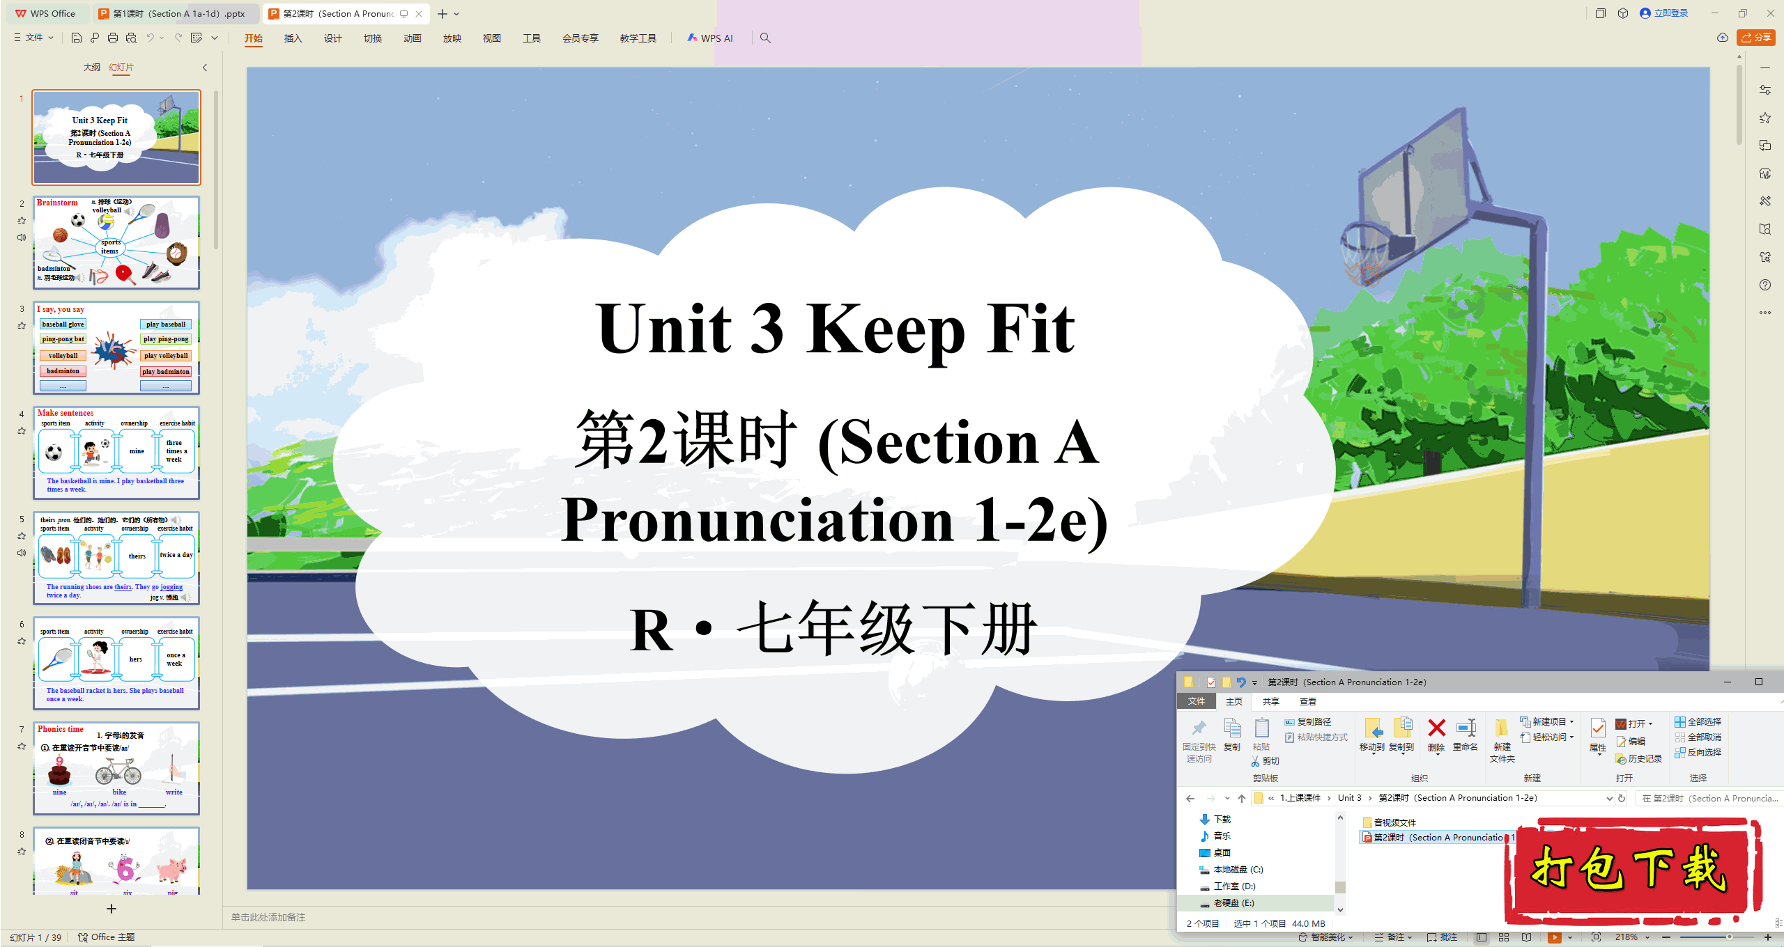Click the WPS AI button
The height and width of the screenshot is (947, 1784).
click(710, 38)
